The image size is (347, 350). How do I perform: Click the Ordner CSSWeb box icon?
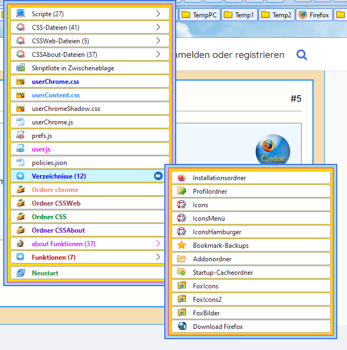point(21,203)
